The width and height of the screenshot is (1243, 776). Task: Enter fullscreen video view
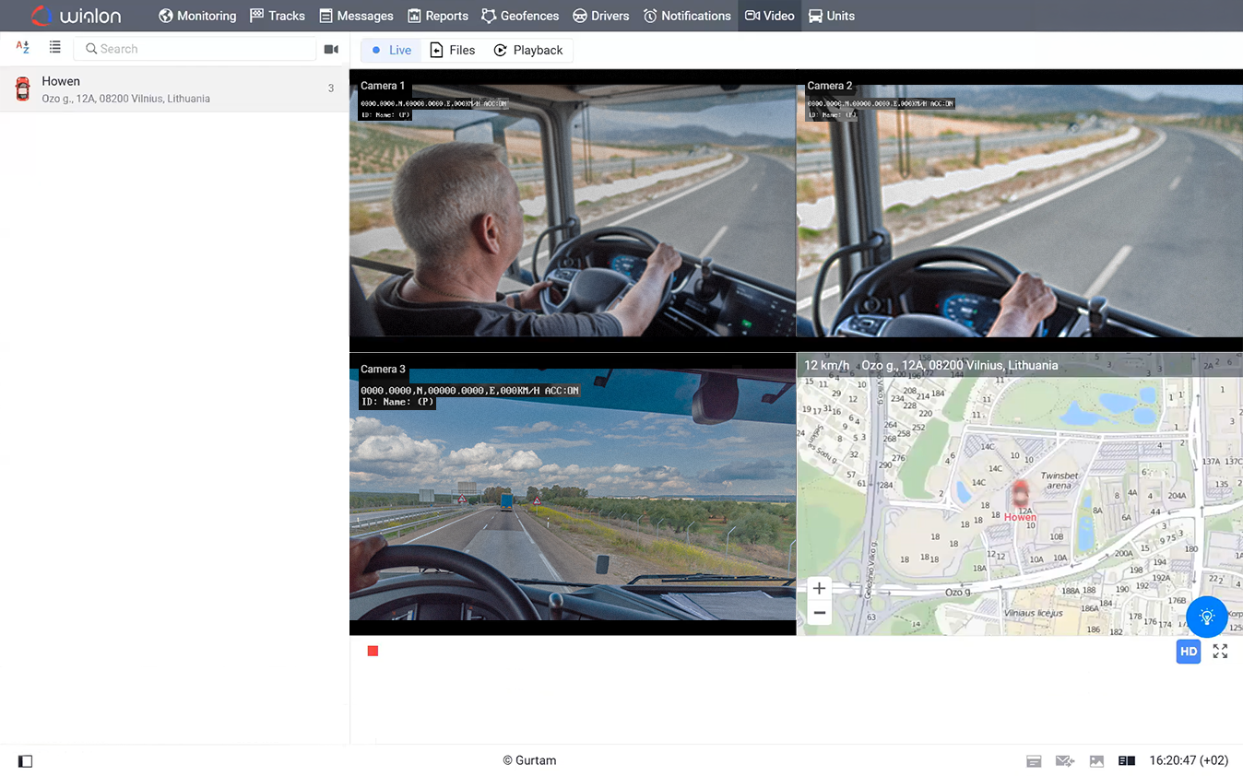(x=1220, y=652)
